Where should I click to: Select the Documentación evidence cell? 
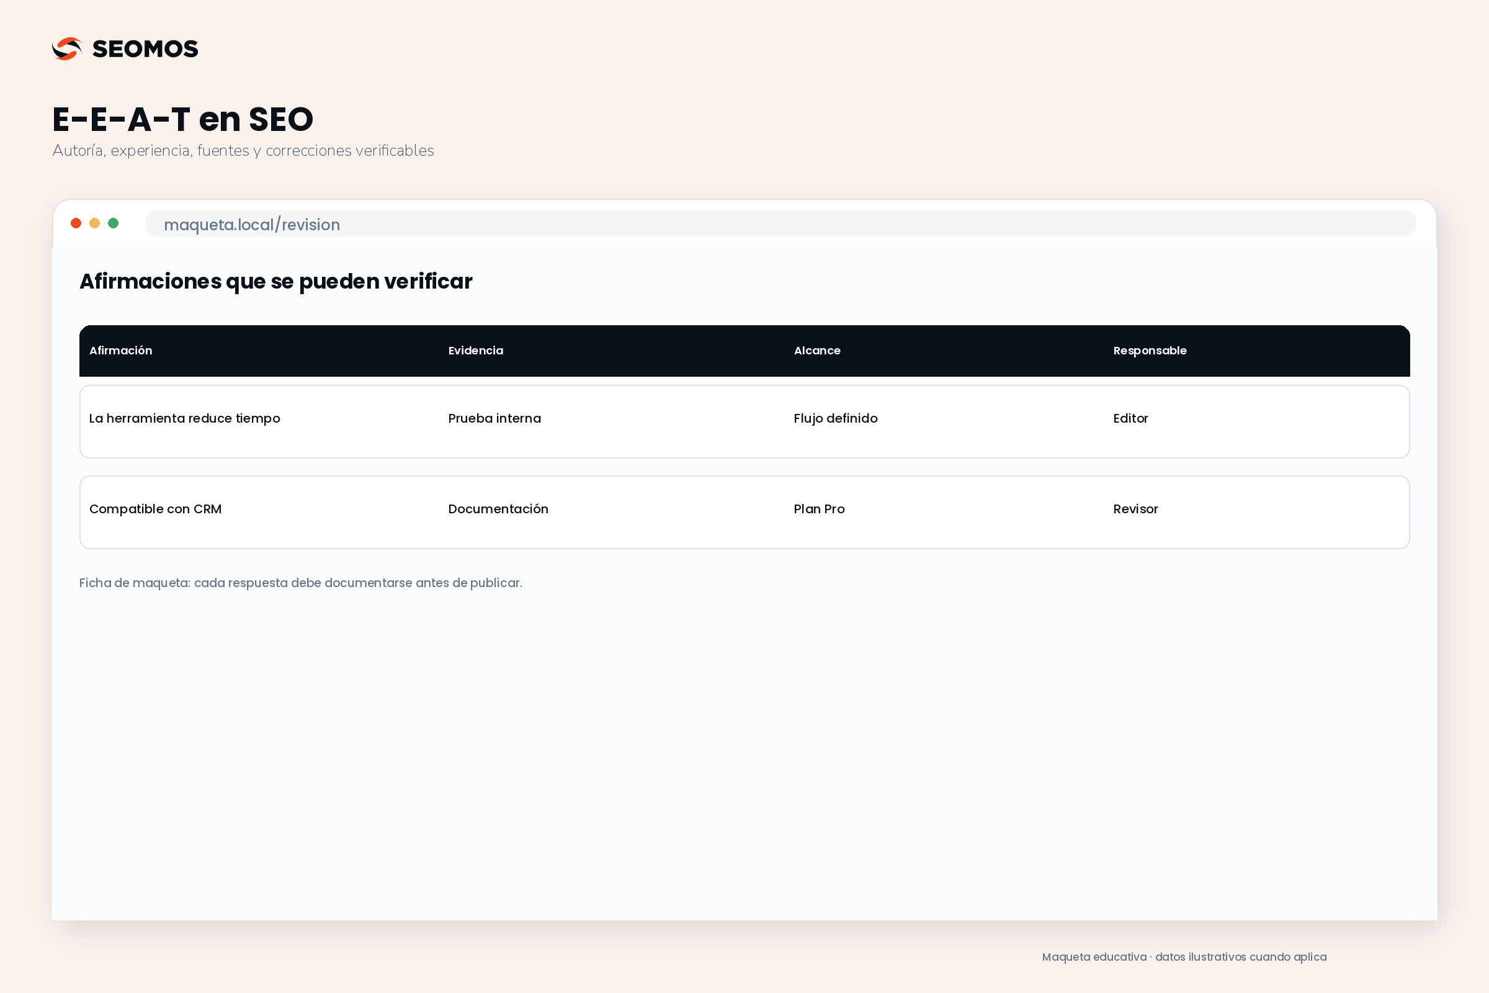point(498,508)
